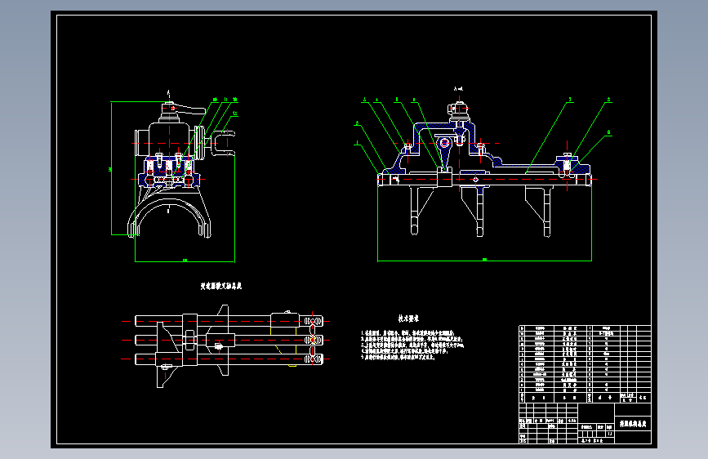Click the caption under the left fork view
This screenshot has width=708, height=459.
tap(220, 286)
